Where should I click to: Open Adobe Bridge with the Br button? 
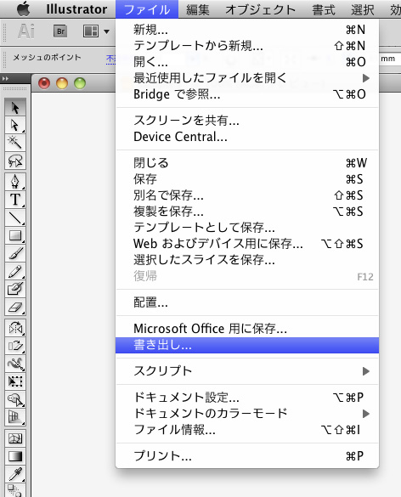(60, 31)
